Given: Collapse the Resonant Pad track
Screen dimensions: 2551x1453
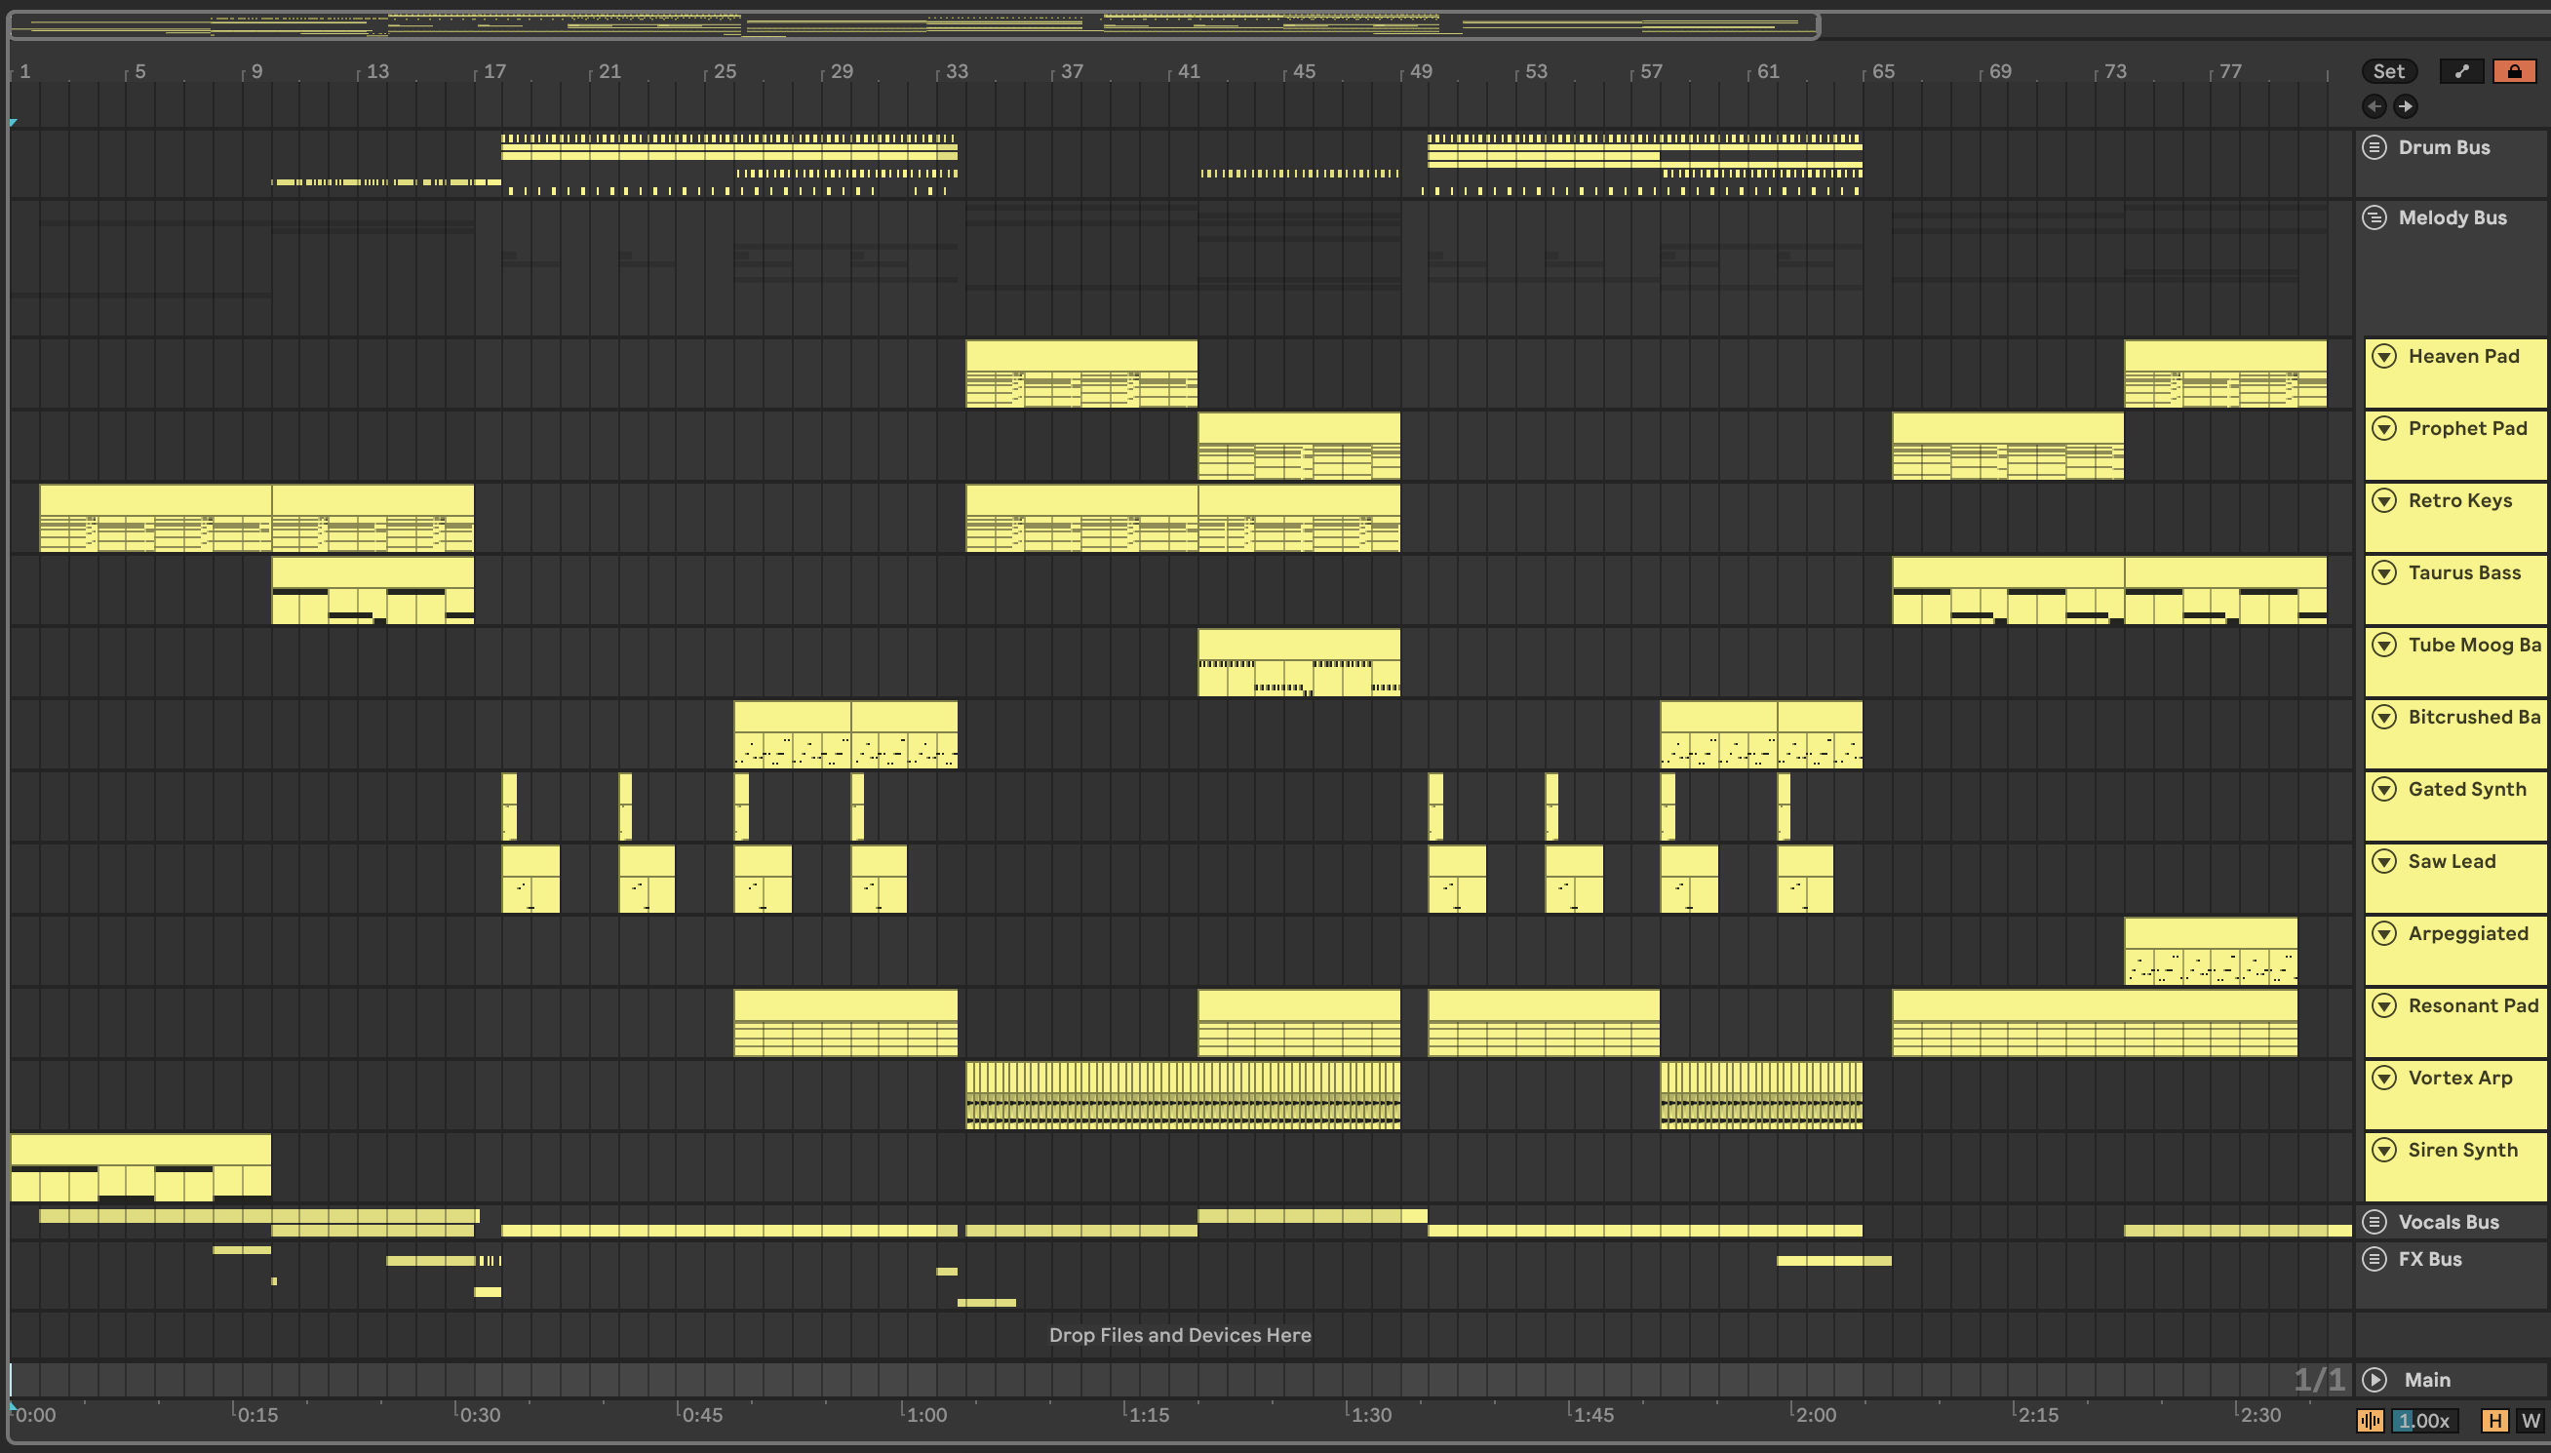Looking at the screenshot, I should (x=2384, y=1005).
